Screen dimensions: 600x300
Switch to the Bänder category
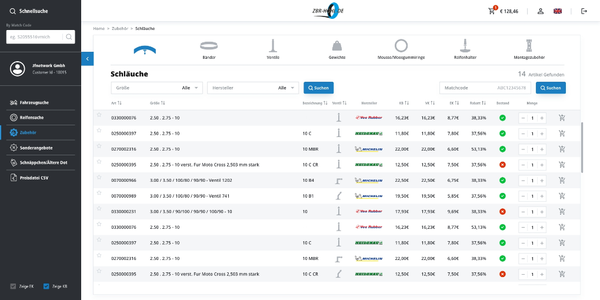209,50
